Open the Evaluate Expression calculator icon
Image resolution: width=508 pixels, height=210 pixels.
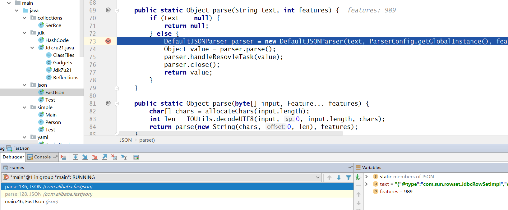136,157
